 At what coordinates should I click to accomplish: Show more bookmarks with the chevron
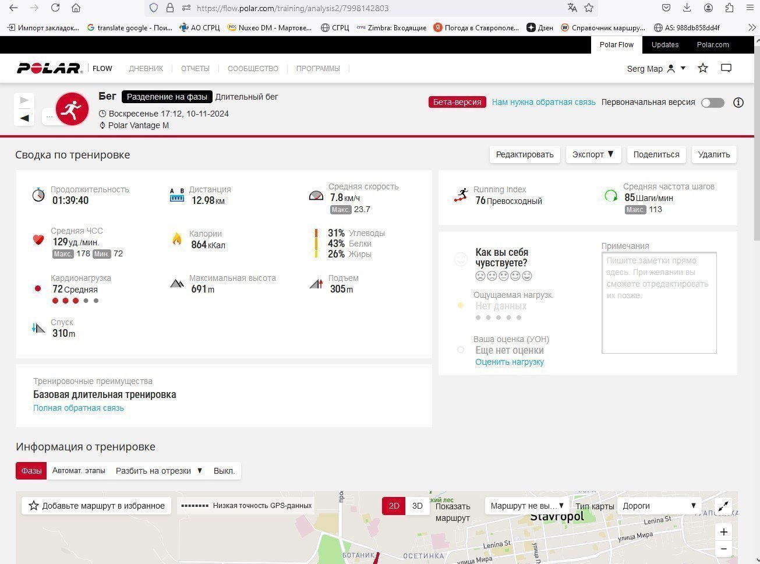(x=751, y=27)
